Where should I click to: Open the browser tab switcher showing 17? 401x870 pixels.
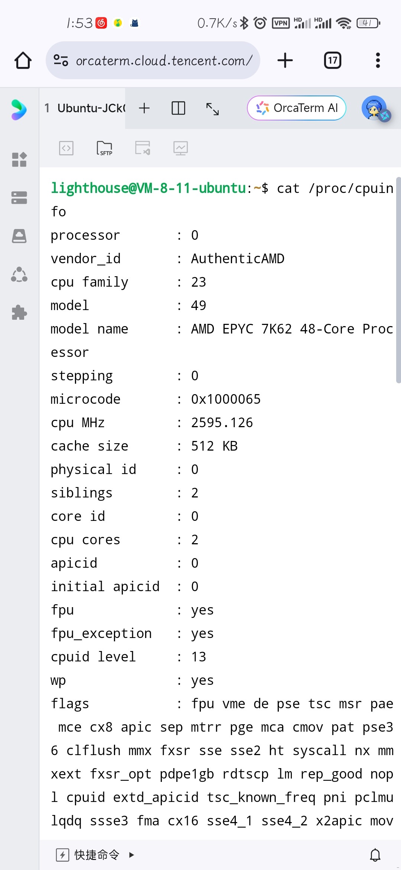click(x=332, y=60)
